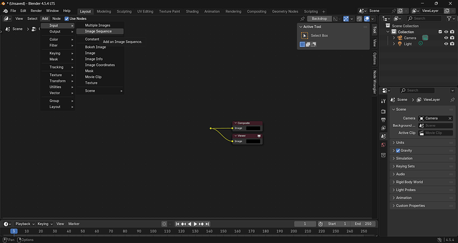Open the Keying dropdown in timeline
The image size is (458, 243).
point(44,224)
